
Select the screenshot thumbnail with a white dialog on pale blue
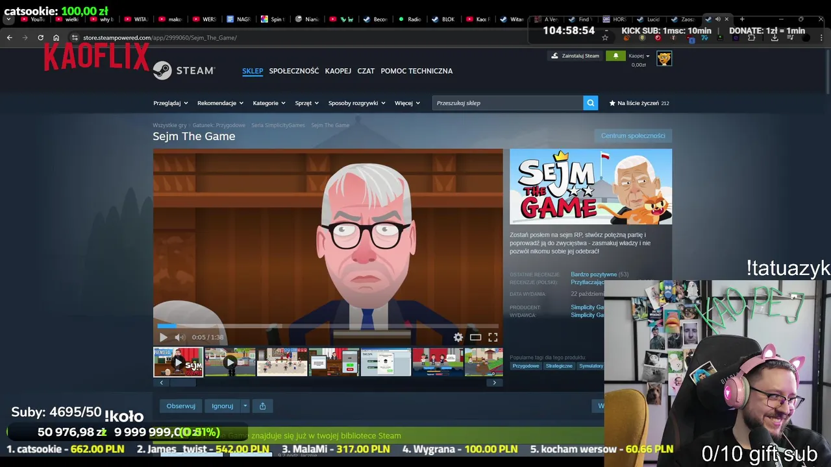(386, 362)
